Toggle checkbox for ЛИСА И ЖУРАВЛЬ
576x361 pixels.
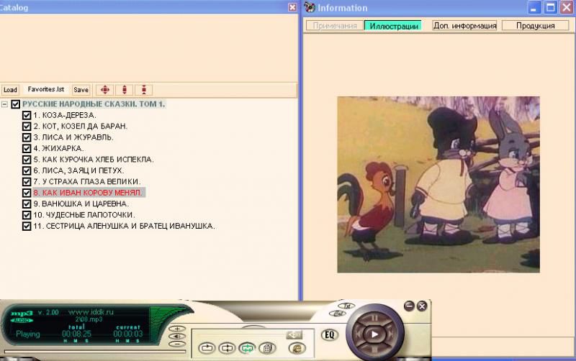27,137
